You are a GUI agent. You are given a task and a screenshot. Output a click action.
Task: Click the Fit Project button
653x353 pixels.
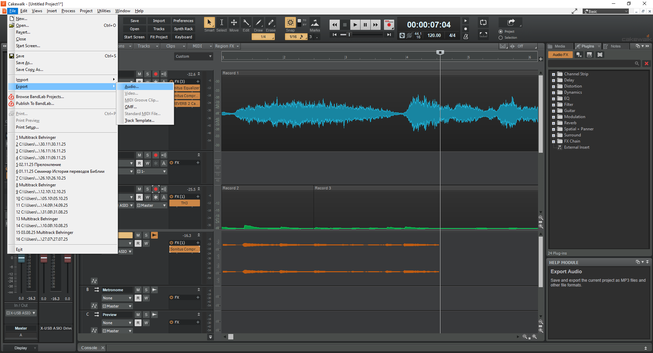159,37
